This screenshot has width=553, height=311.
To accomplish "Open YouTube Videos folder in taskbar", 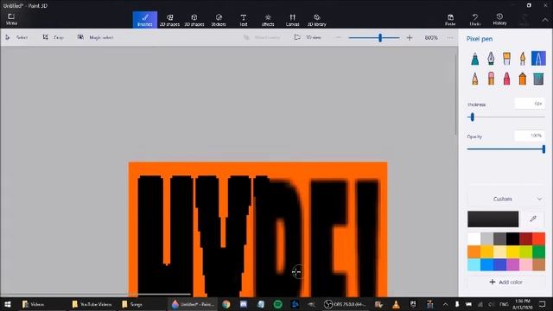I will (x=92, y=304).
